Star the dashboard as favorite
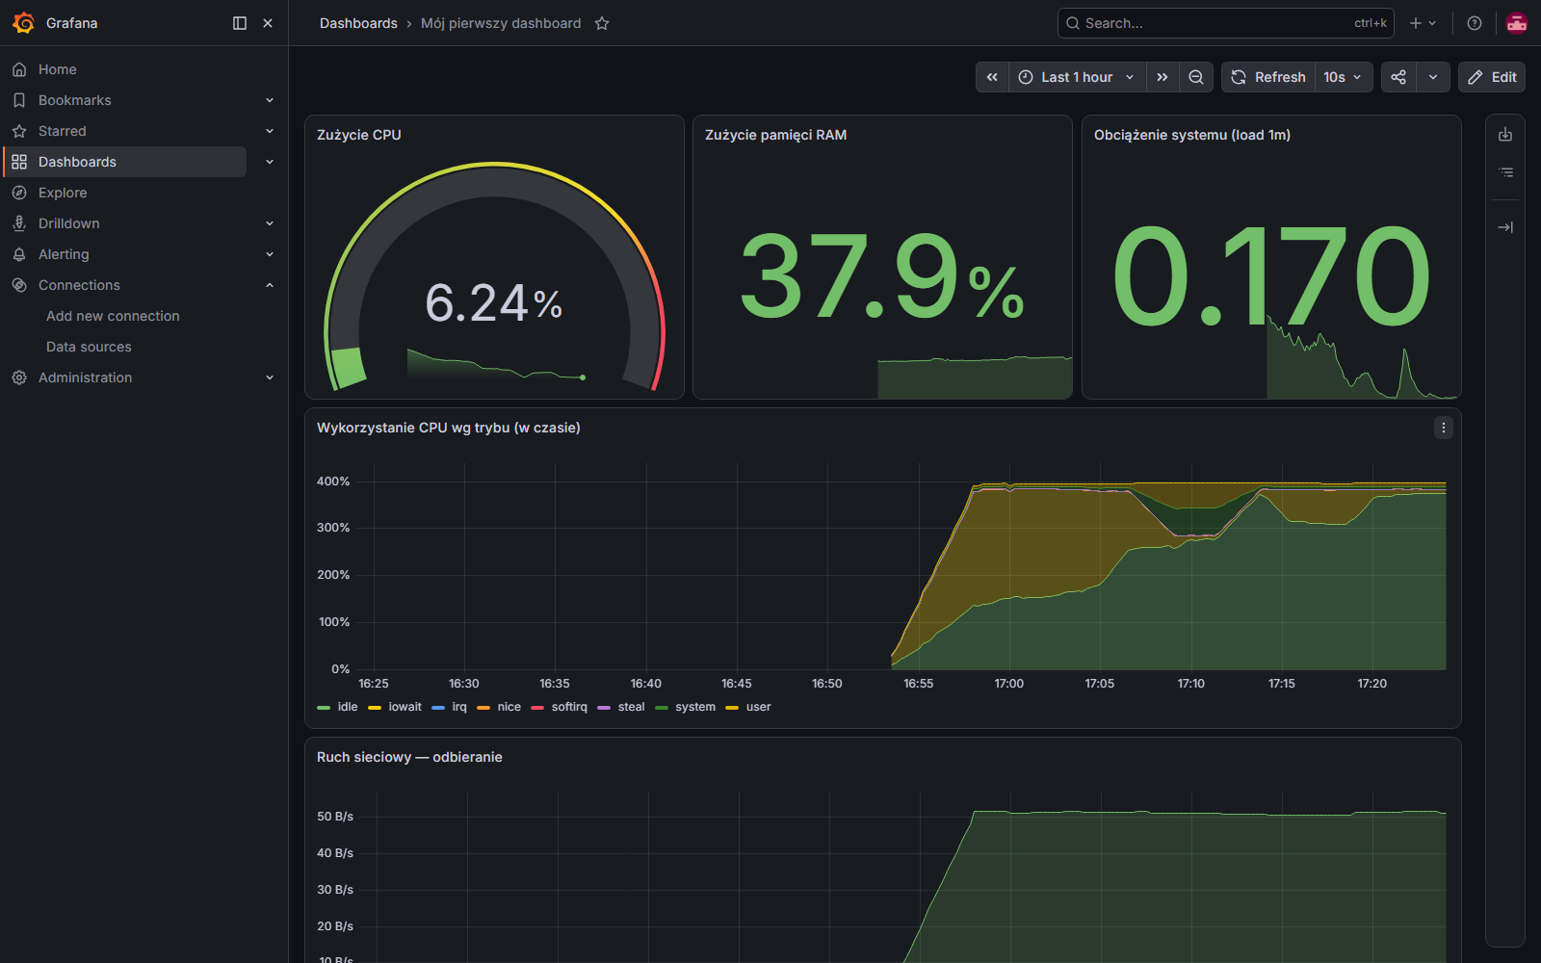 [x=602, y=23]
